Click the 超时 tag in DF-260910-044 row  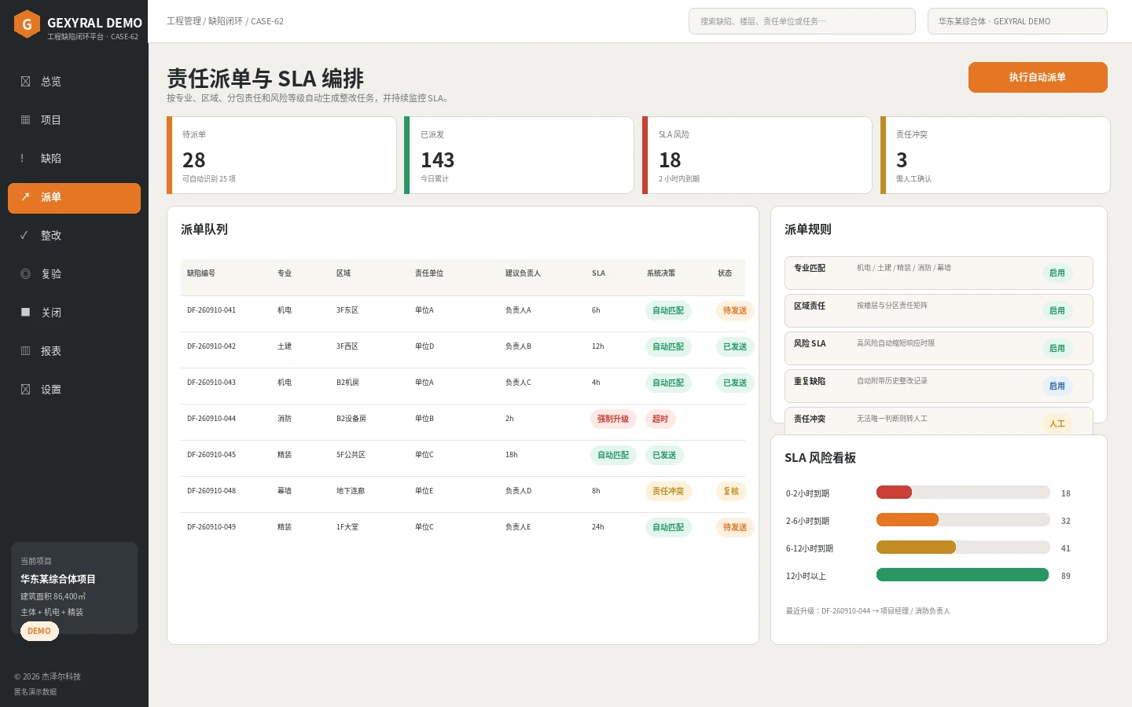click(660, 419)
